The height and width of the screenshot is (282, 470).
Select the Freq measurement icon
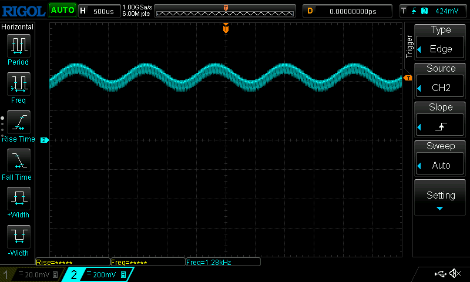18,84
